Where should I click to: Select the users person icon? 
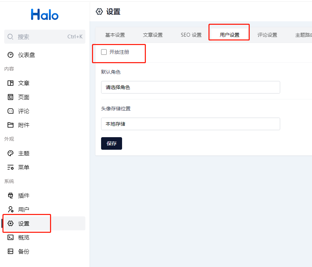click(x=10, y=209)
